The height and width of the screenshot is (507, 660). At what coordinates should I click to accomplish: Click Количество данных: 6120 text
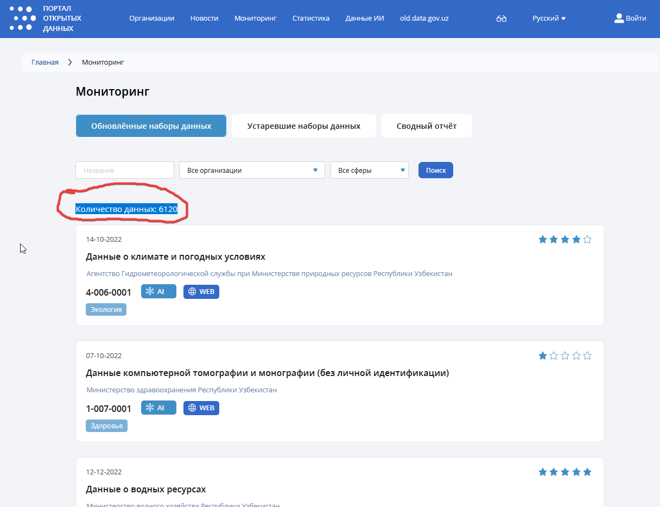126,209
